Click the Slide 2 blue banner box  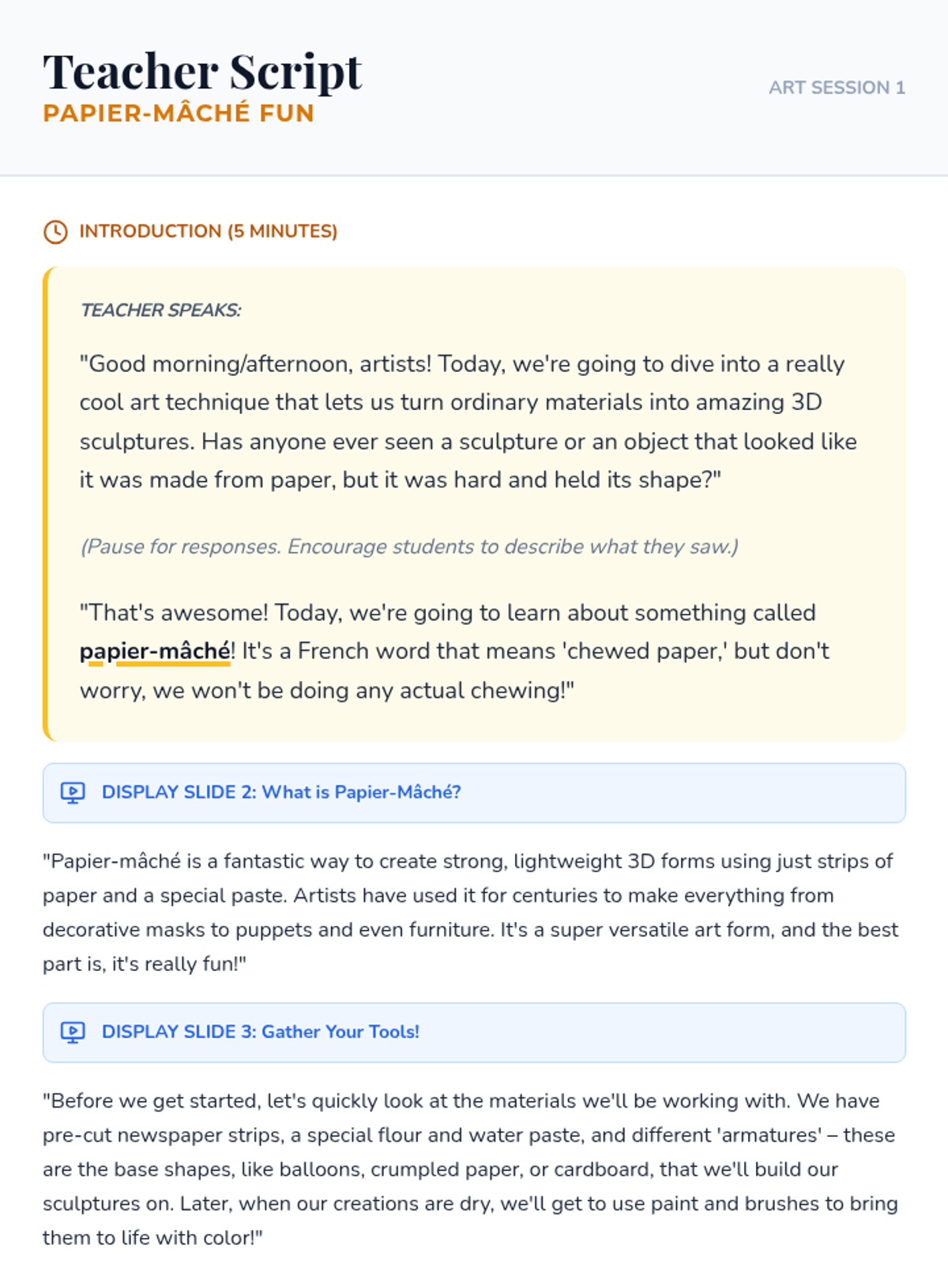pyautogui.click(x=474, y=792)
